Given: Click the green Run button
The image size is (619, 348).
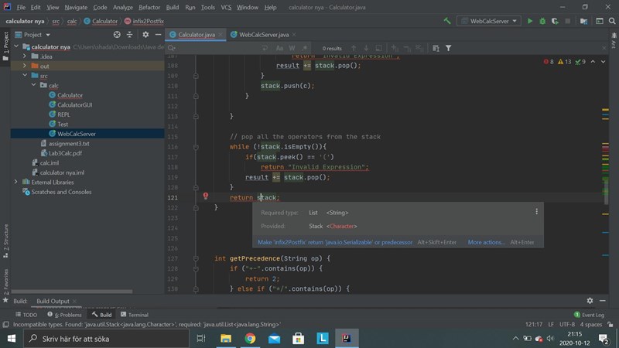Looking at the screenshot, I should 530,21.
